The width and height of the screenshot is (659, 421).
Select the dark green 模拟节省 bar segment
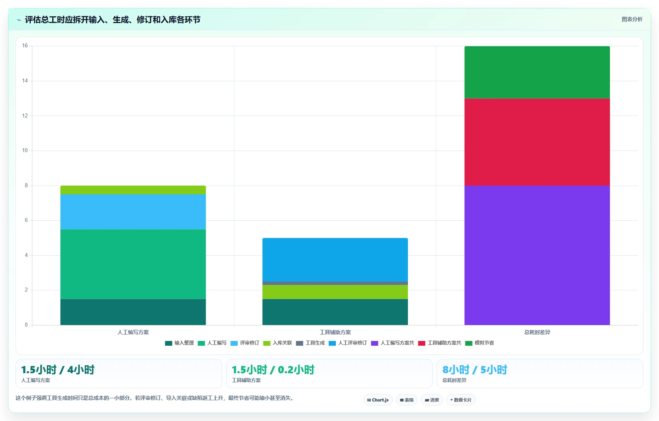pyautogui.click(x=537, y=72)
